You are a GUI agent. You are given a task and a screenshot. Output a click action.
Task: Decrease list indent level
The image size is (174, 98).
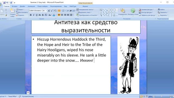pyautogui.click(x=68, y=11)
